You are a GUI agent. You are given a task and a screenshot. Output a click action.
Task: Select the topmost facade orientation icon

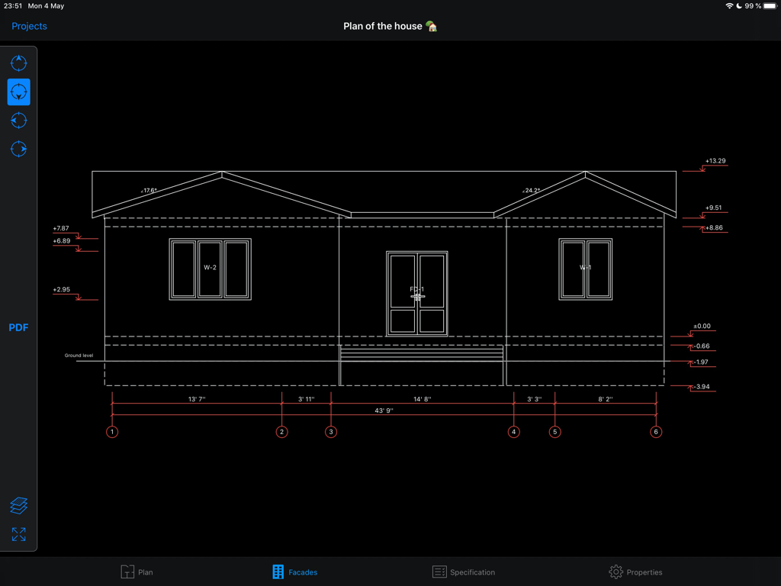click(x=18, y=63)
